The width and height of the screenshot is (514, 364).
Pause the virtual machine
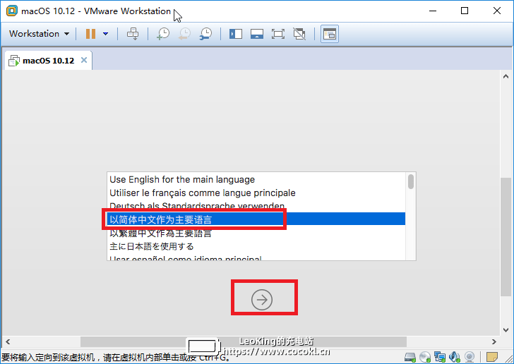coord(91,34)
